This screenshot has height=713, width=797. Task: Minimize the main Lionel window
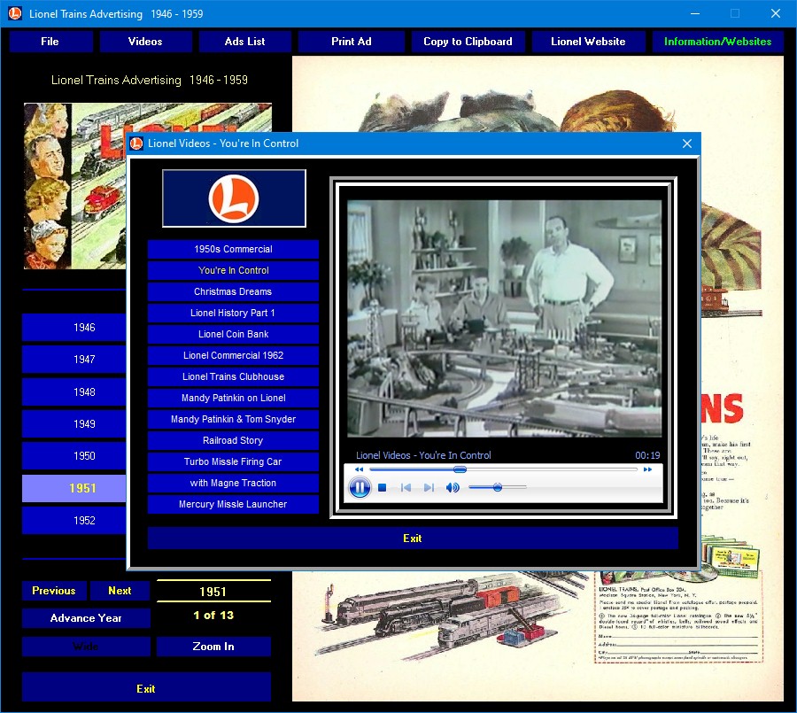click(x=695, y=14)
